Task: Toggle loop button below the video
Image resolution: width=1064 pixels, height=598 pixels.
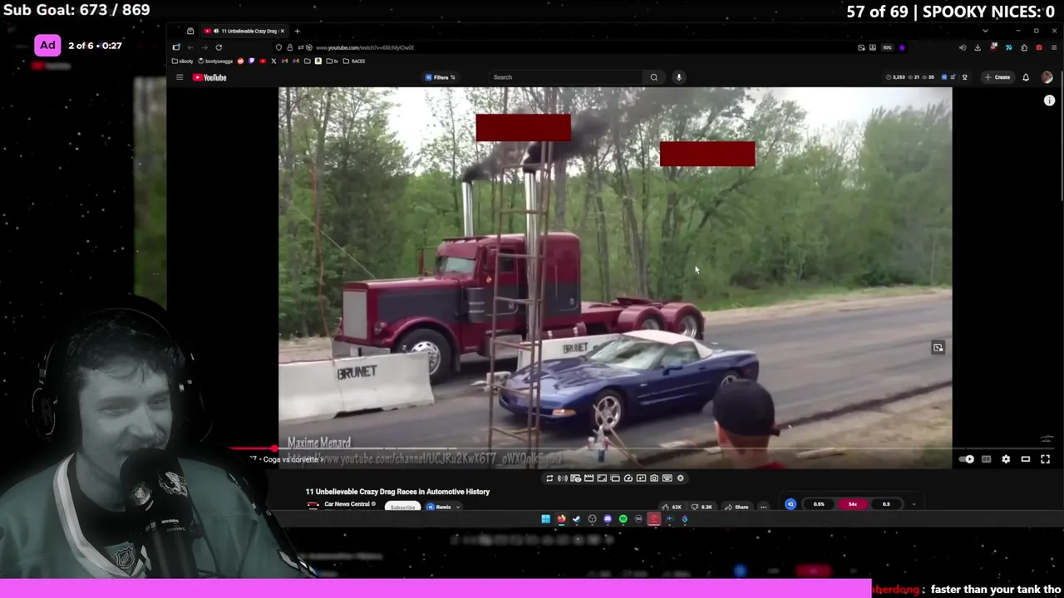Action: pyautogui.click(x=549, y=478)
